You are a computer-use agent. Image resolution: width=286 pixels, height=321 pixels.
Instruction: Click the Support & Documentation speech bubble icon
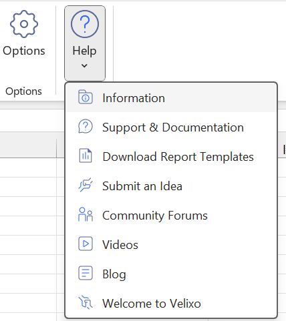[86, 126]
